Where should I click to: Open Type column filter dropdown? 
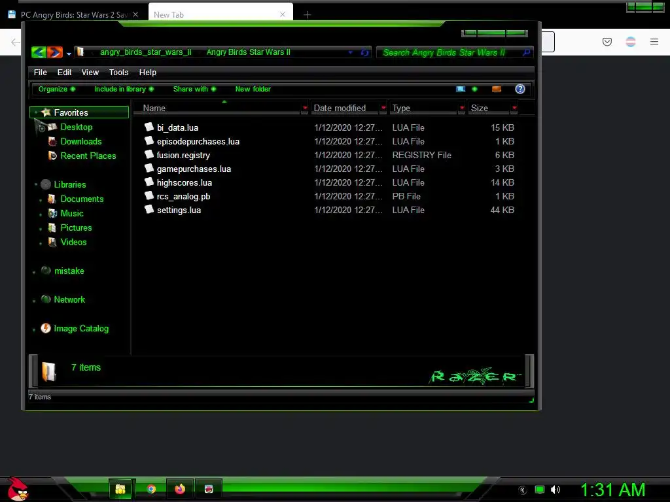462,109
